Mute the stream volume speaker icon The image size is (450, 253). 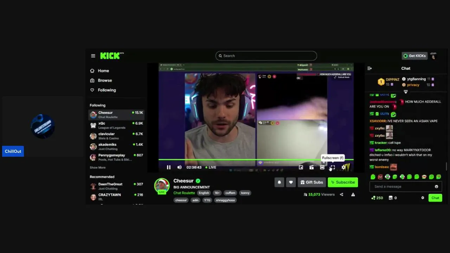coord(179,167)
